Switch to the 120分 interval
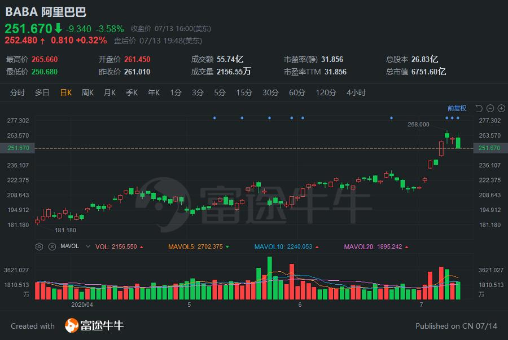This screenshot has width=508, height=340. point(326,93)
